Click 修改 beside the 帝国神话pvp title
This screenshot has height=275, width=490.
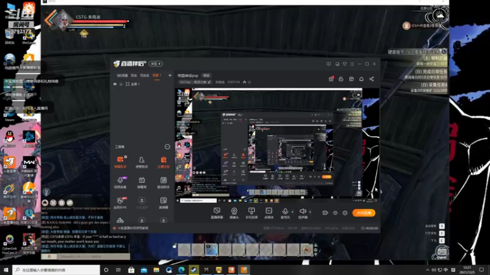point(206,75)
